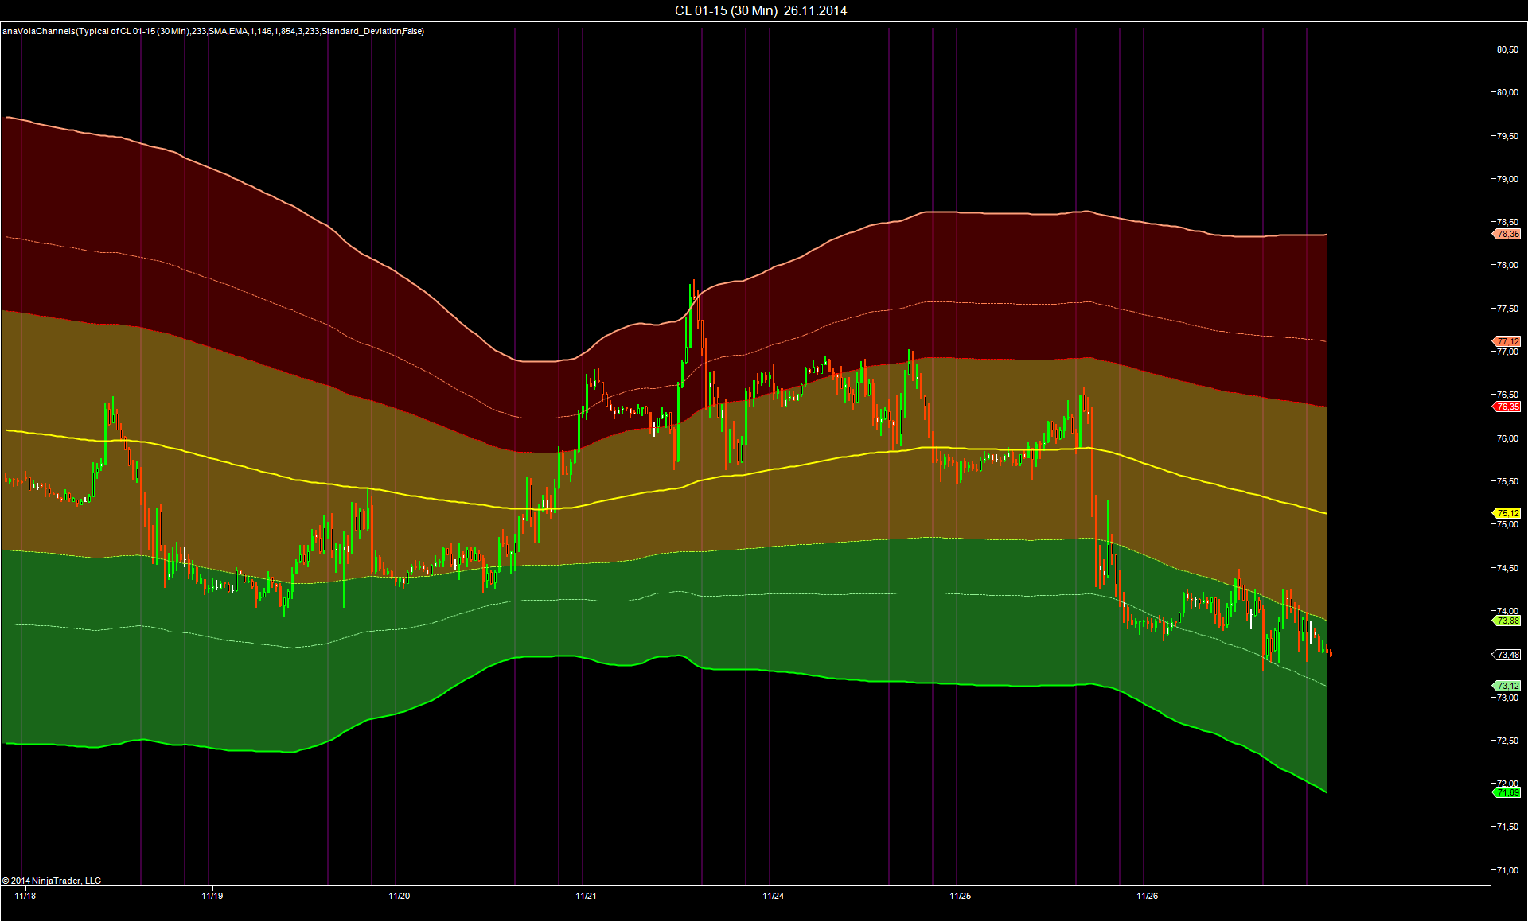The width and height of the screenshot is (1528, 922).
Task: Click the 77,12 price marker
Action: click(1507, 341)
